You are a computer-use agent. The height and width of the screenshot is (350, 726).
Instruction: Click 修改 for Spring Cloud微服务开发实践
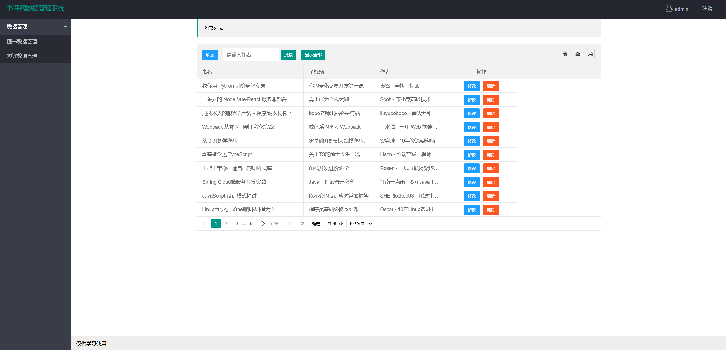[x=472, y=182]
